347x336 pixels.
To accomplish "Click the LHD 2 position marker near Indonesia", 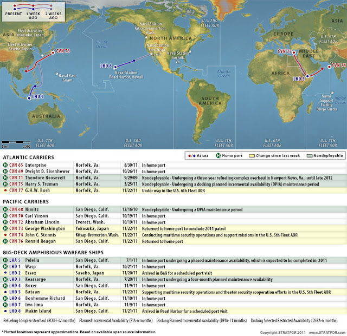I will 29,98.
